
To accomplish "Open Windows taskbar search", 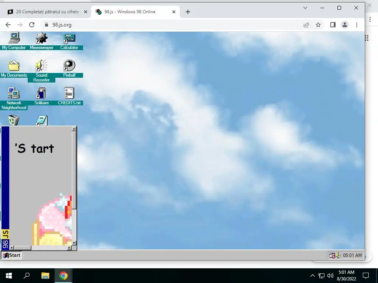I will 27,276.
